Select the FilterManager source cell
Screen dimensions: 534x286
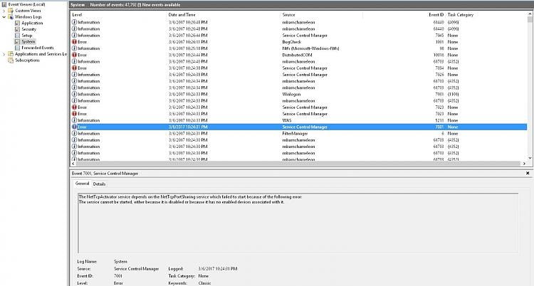coord(295,134)
